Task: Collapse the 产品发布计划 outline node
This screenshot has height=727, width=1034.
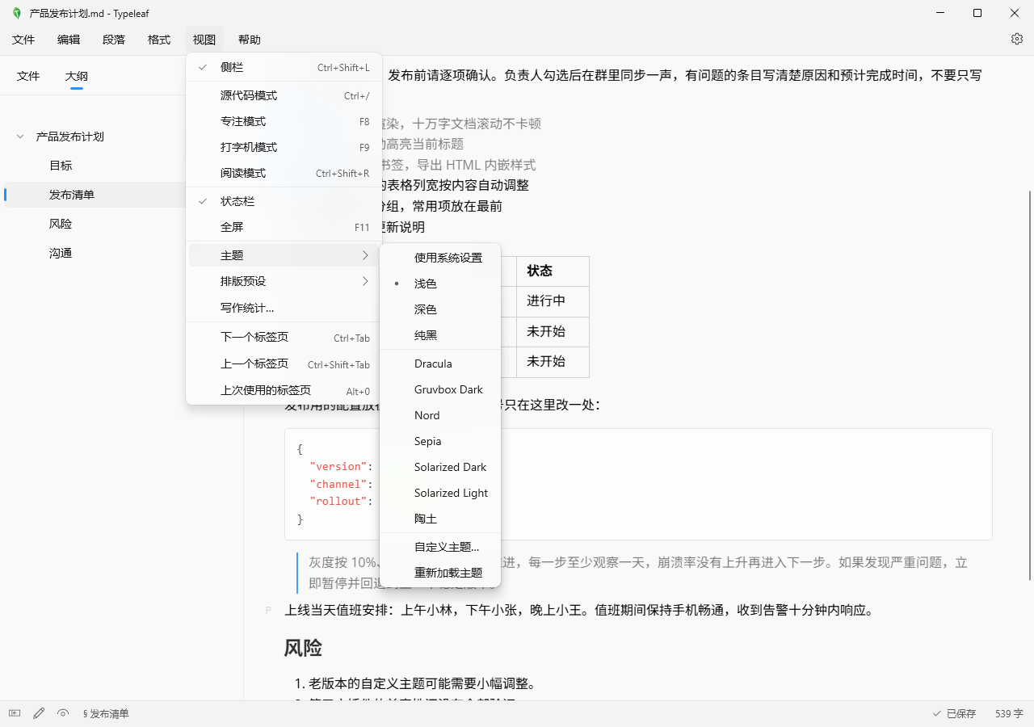Action: coord(20,137)
